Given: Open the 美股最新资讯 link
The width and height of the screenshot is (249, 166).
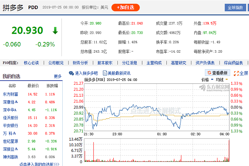Looking at the screenshot, I should (x=119, y=73).
